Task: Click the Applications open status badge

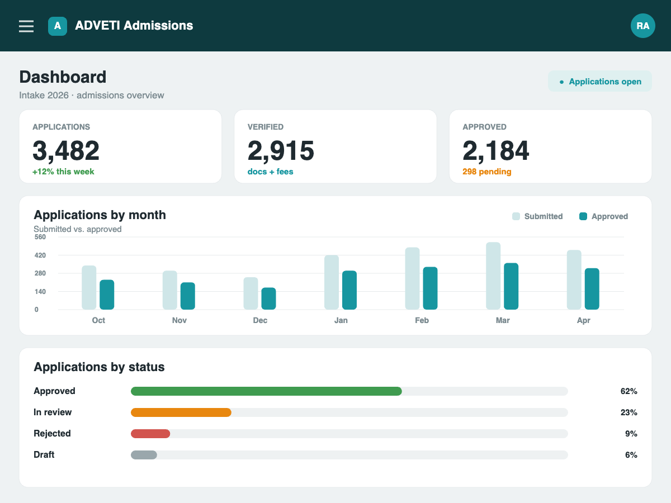Action: coord(600,82)
